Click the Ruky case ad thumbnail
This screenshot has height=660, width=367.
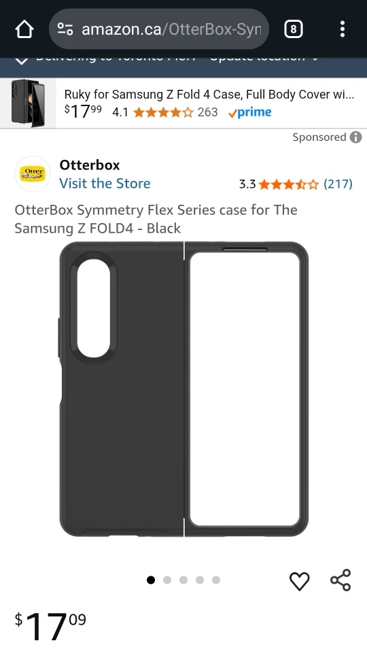[28, 103]
